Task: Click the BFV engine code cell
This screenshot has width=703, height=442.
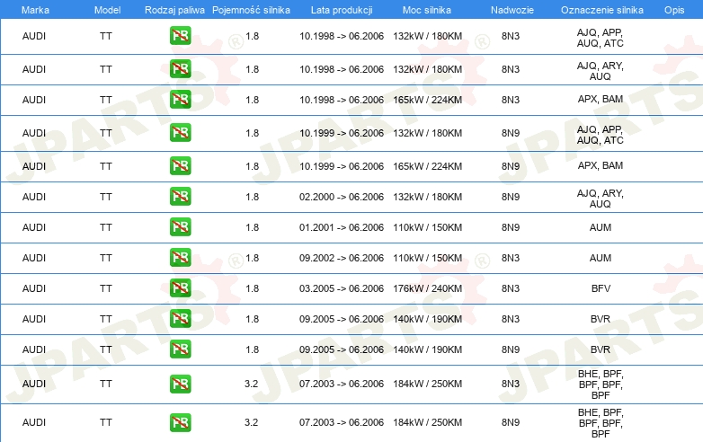Action: pos(601,288)
